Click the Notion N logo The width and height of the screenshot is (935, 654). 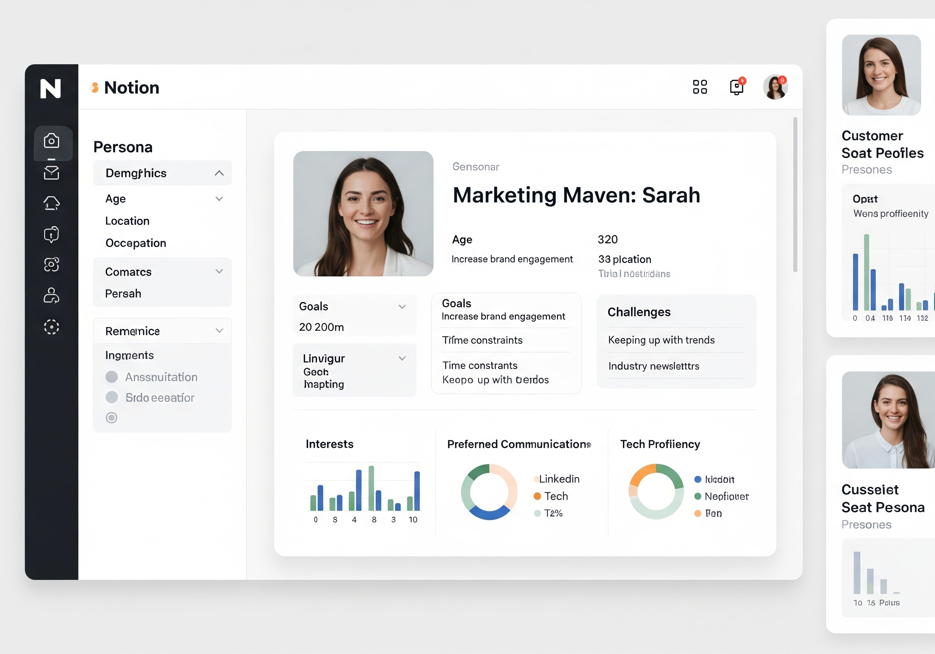pos(50,88)
